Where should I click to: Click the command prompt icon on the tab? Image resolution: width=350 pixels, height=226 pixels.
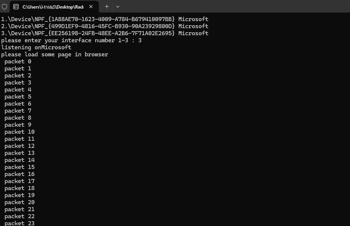point(16,7)
